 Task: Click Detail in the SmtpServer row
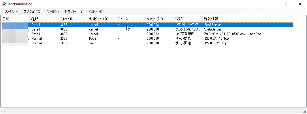(x=36, y=29)
